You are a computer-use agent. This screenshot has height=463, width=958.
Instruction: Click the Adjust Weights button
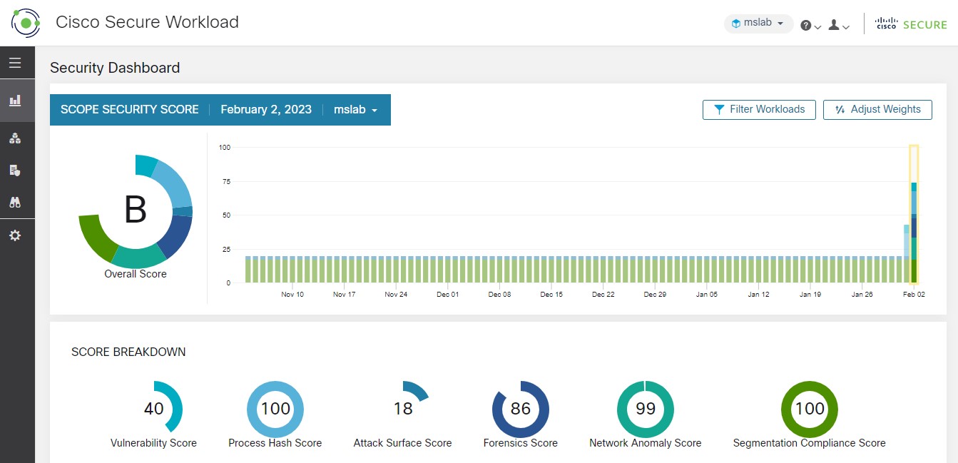coord(877,110)
